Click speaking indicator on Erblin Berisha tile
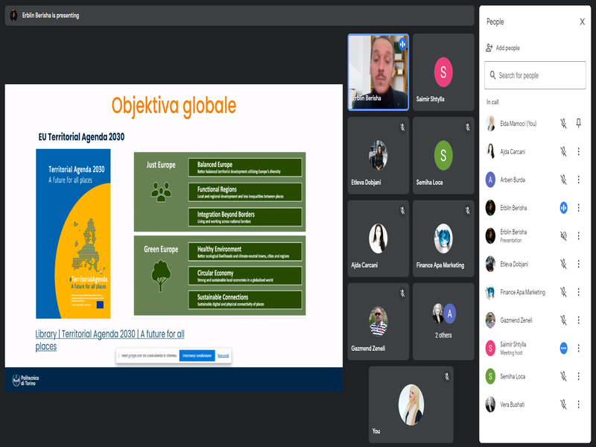This screenshot has height=447, width=596. point(402,44)
